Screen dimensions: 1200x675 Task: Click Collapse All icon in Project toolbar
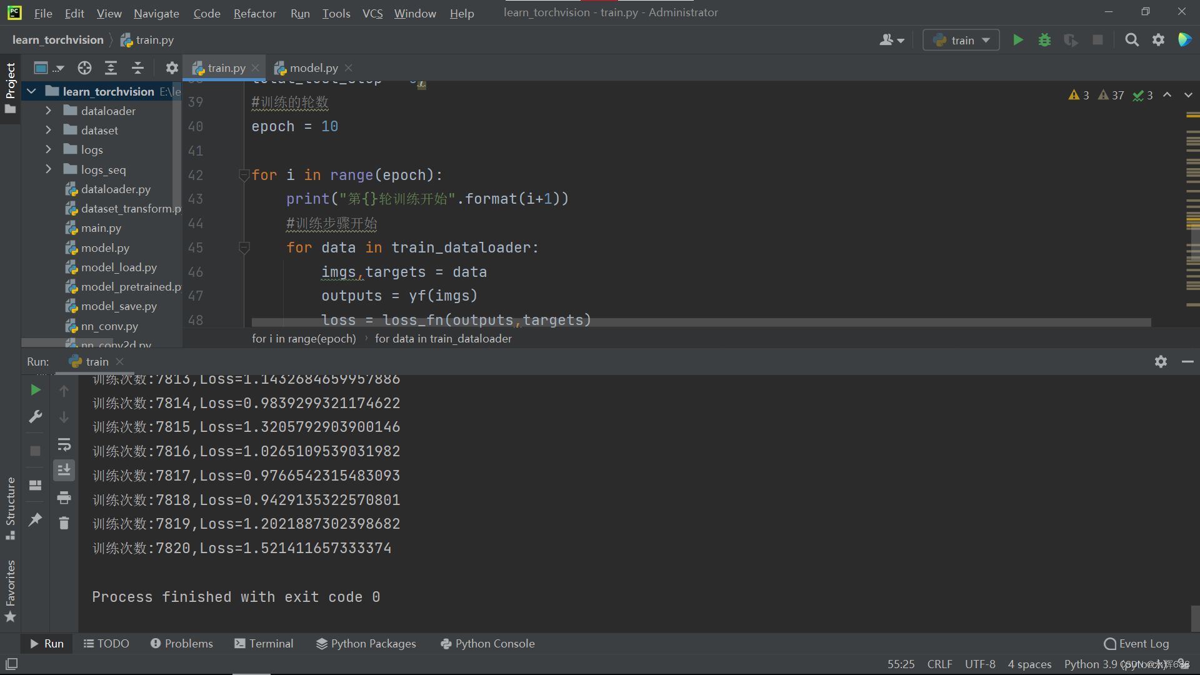point(138,67)
